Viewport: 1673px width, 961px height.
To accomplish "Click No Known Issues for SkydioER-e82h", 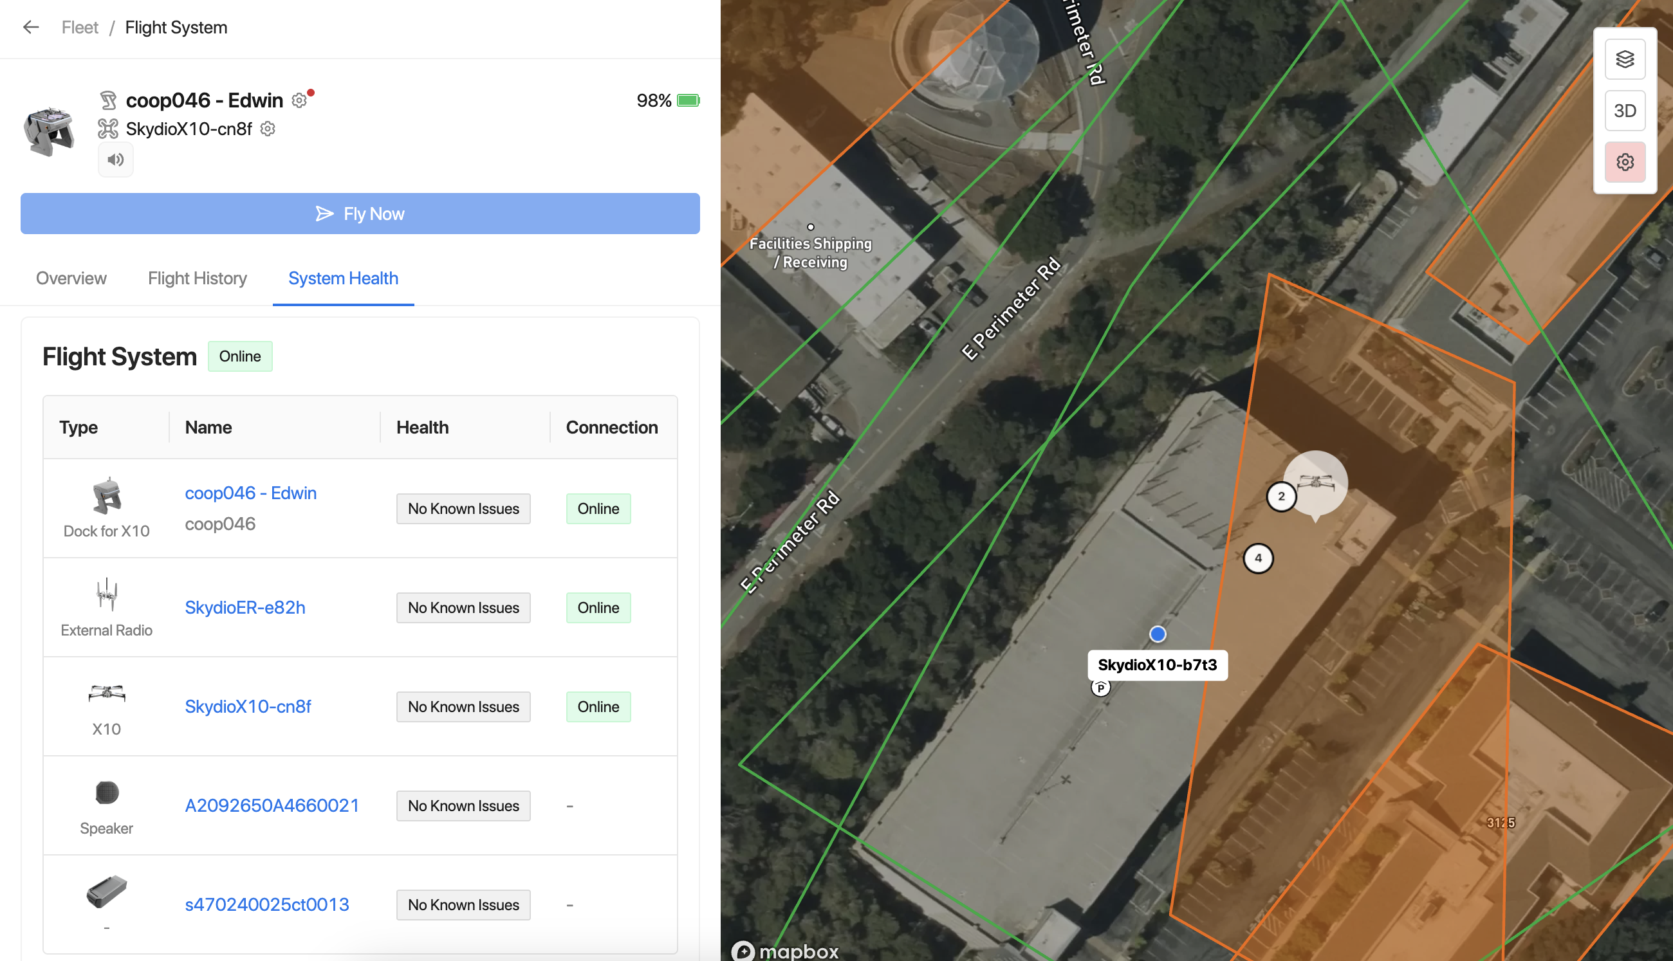I will click(463, 608).
